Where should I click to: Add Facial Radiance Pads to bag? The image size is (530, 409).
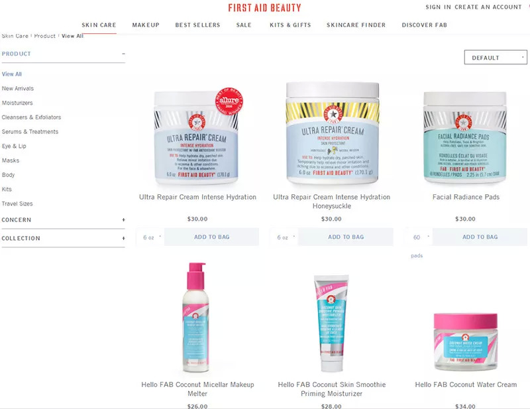[480, 237]
